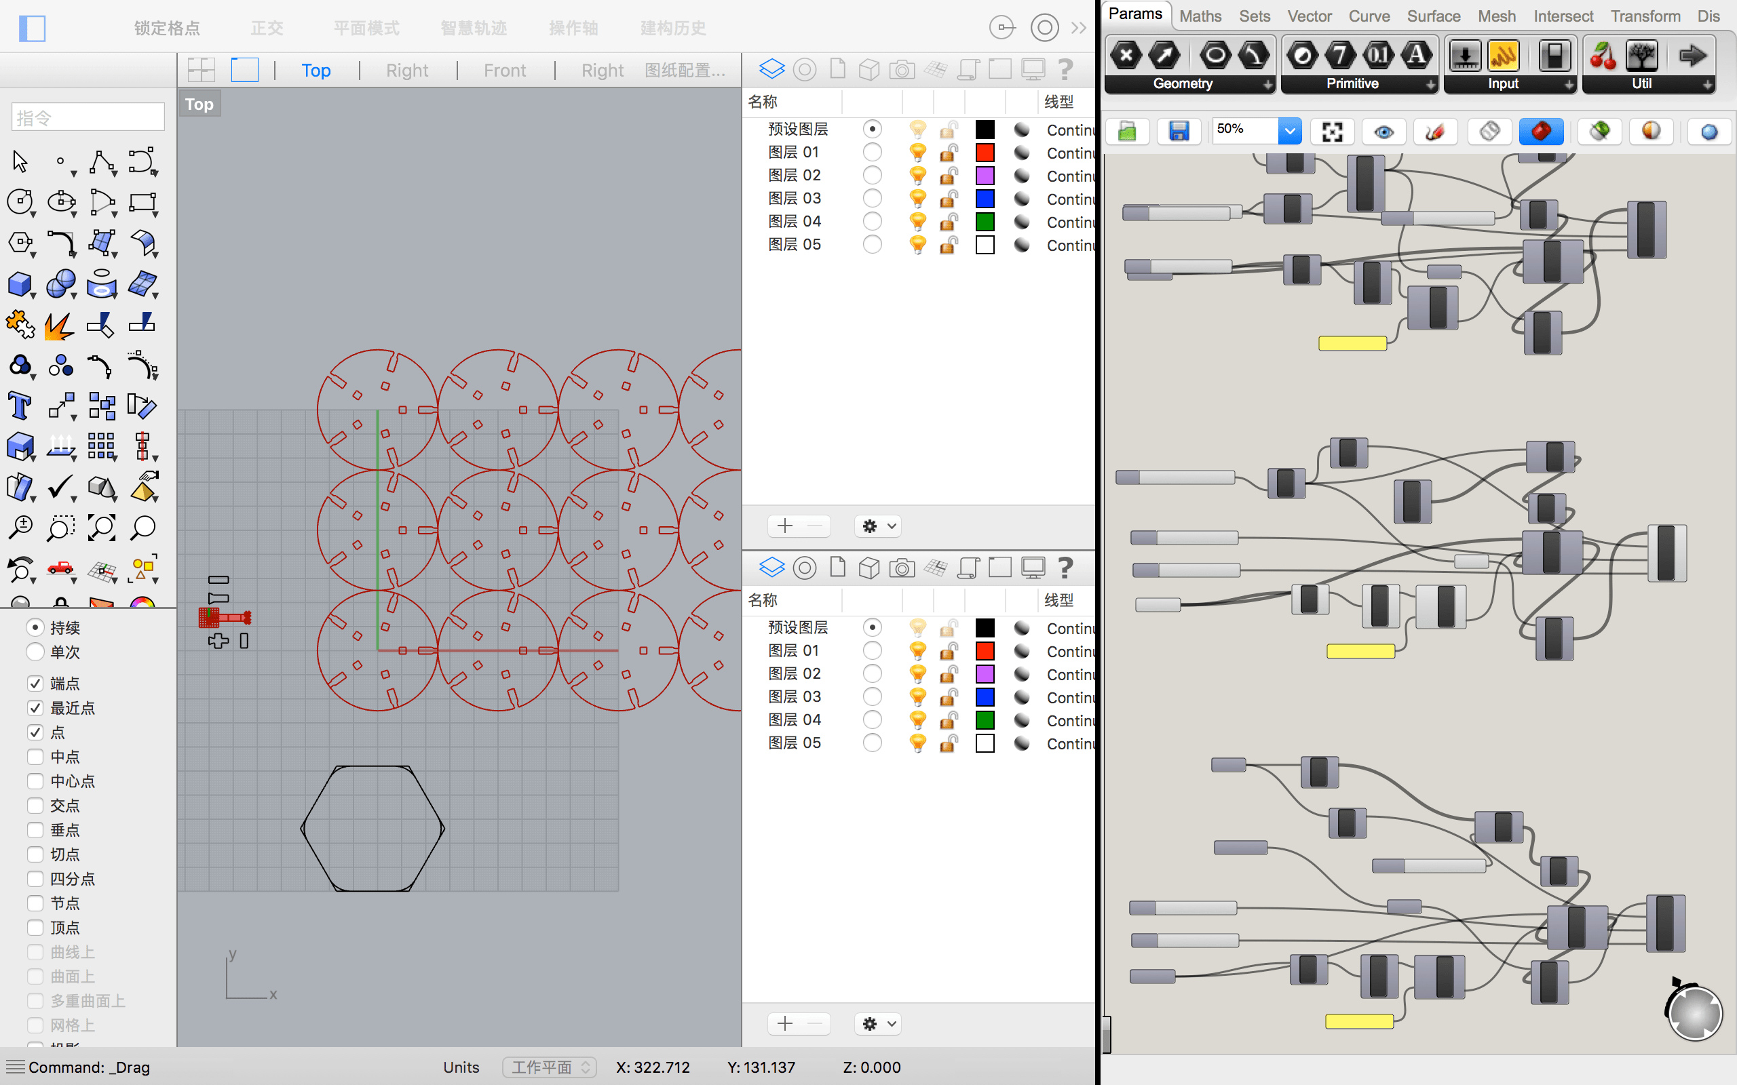
Task: Click the red color swatch of 图层 01
Action: (985, 152)
